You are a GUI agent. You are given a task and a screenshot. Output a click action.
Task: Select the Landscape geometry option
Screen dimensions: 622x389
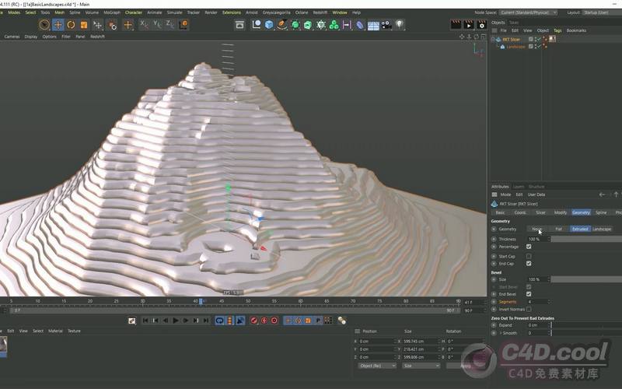602,229
